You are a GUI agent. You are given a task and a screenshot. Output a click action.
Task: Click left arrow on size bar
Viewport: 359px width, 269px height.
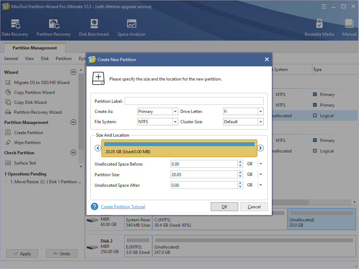coord(98,148)
